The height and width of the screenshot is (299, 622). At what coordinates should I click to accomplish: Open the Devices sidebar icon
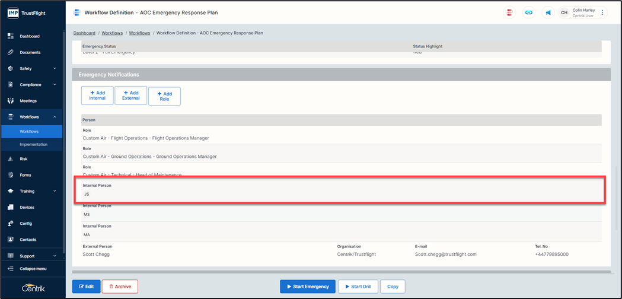[11, 208]
